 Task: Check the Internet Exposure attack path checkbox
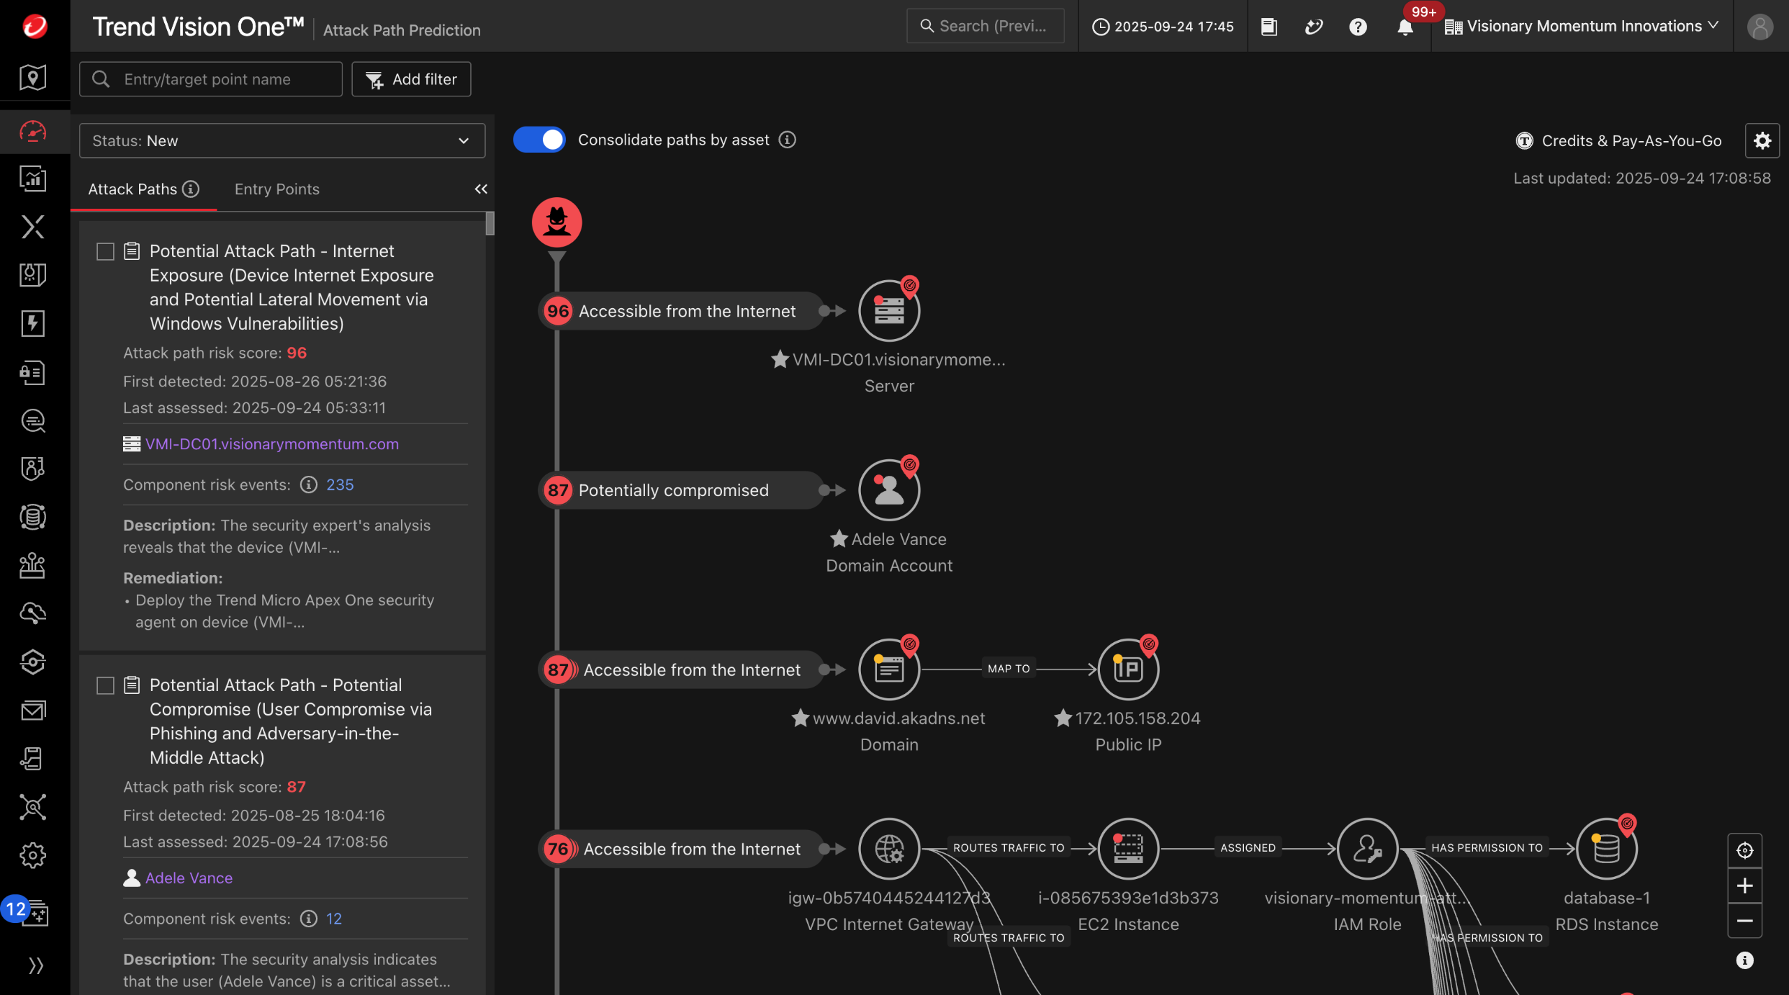106,252
